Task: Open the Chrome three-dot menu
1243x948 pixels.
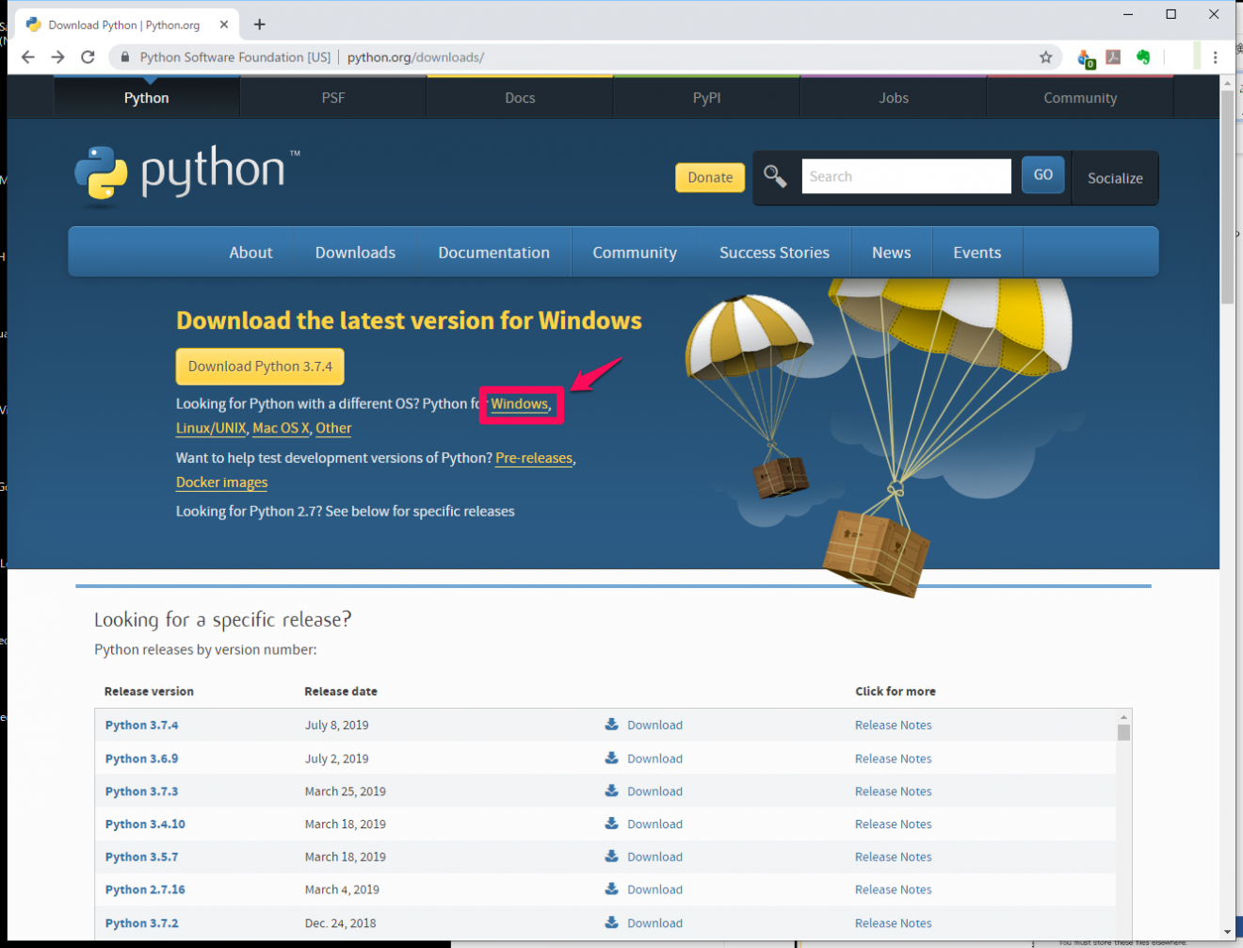Action: point(1216,57)
